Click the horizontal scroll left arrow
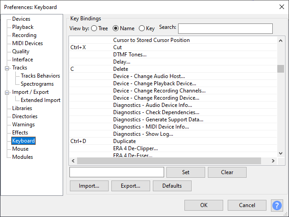 pos(73,161)
